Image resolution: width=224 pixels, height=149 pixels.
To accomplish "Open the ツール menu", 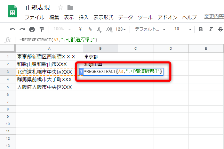I will click(145, 17).
